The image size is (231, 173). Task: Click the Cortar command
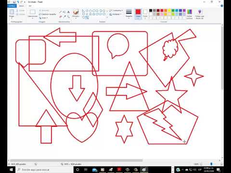20,11
